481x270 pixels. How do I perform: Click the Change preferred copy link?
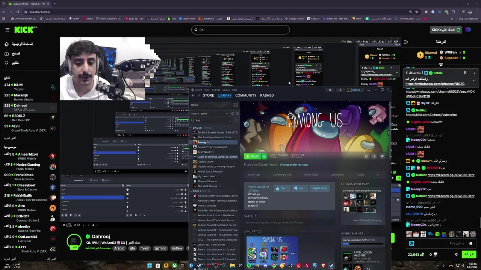(x=294, y=165)
